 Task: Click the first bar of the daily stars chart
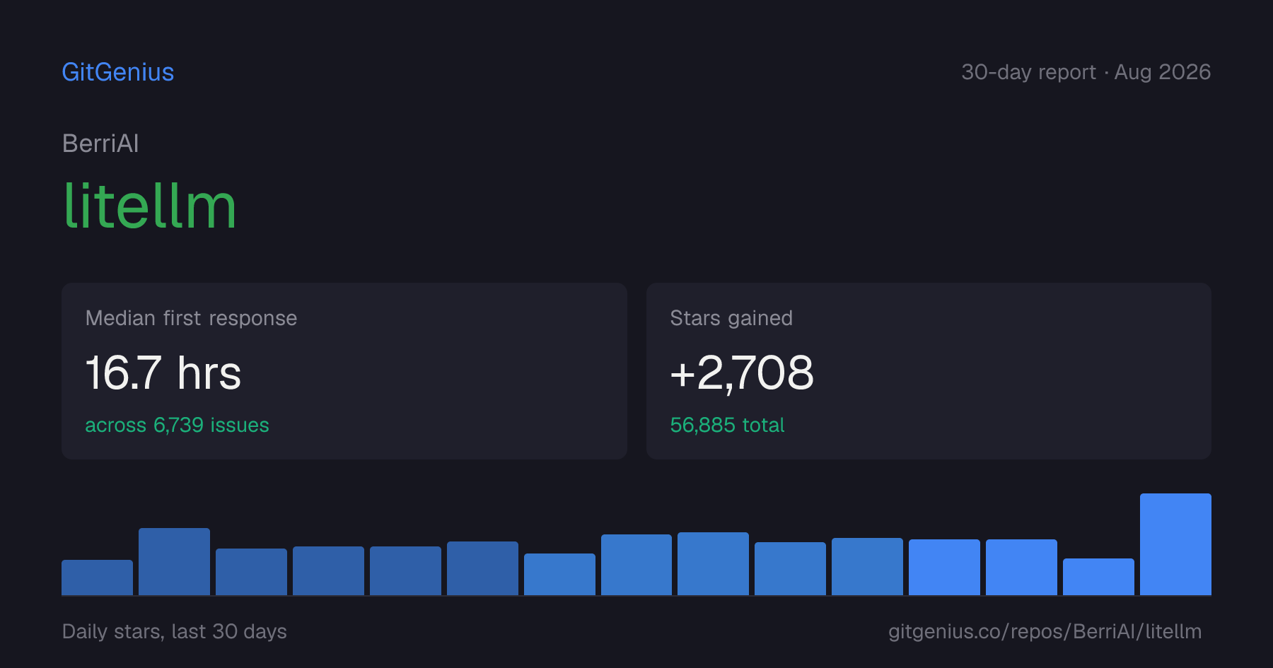coord(97,578)
